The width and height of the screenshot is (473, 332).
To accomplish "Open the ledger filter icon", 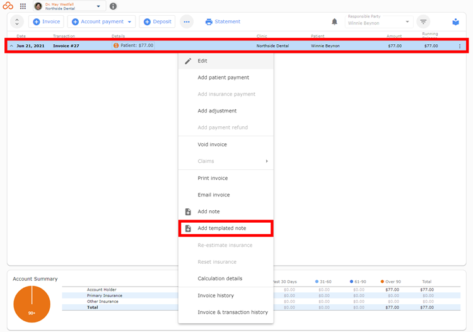I will click(x=423, y=21).
